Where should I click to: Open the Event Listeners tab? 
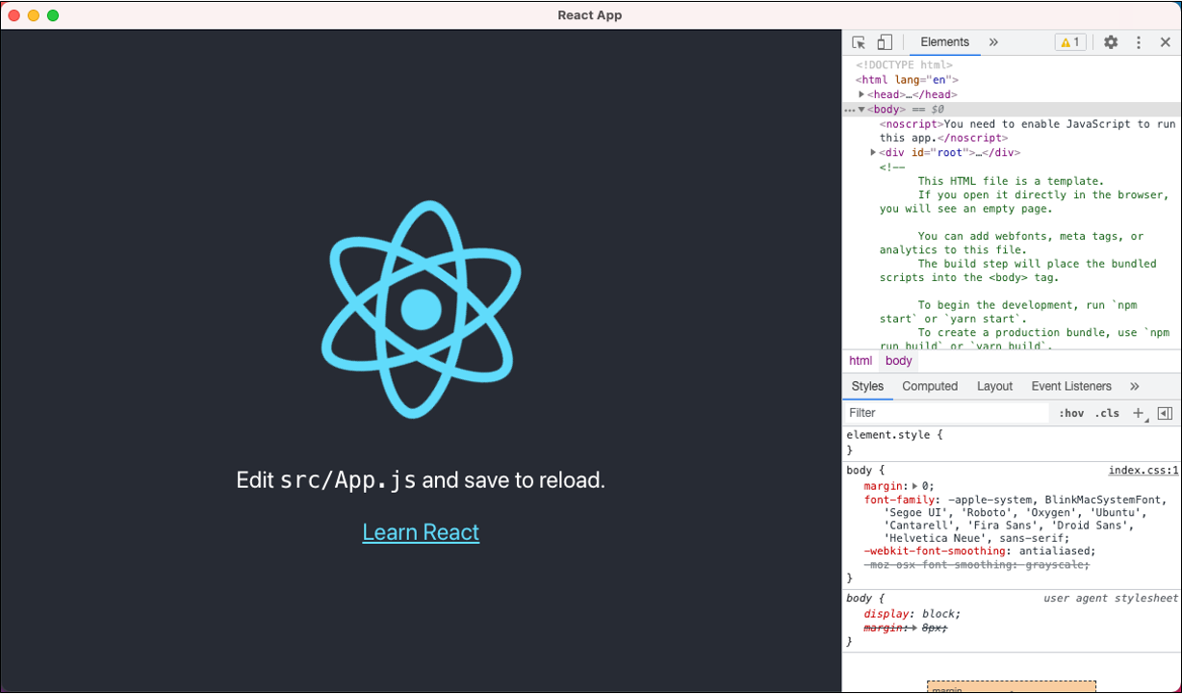coord(1071,385)
